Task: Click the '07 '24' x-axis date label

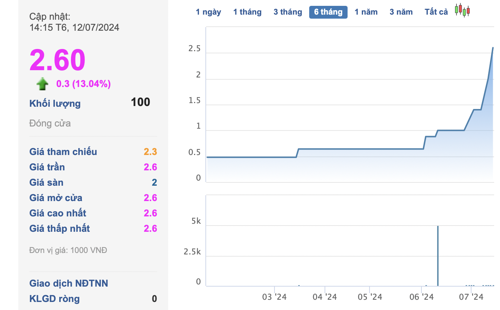Action: click(x=471, y=296)
